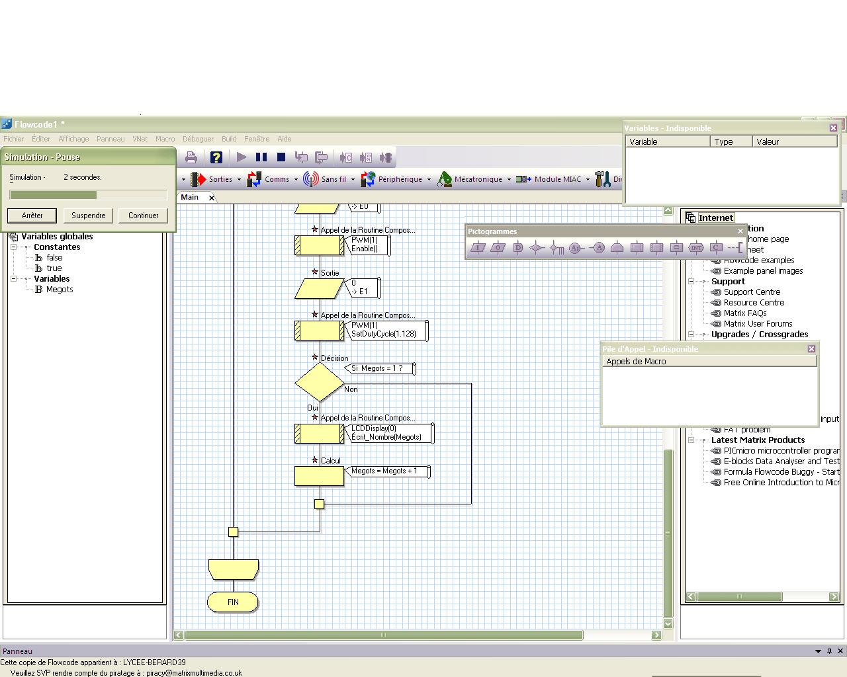Start simulation with the Play icon
This screenshot has width=847, height=677.
pyautogui.click(x=242, y=157)
